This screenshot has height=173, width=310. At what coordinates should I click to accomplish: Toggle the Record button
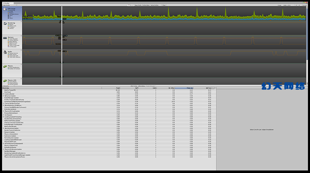(131, 5)
